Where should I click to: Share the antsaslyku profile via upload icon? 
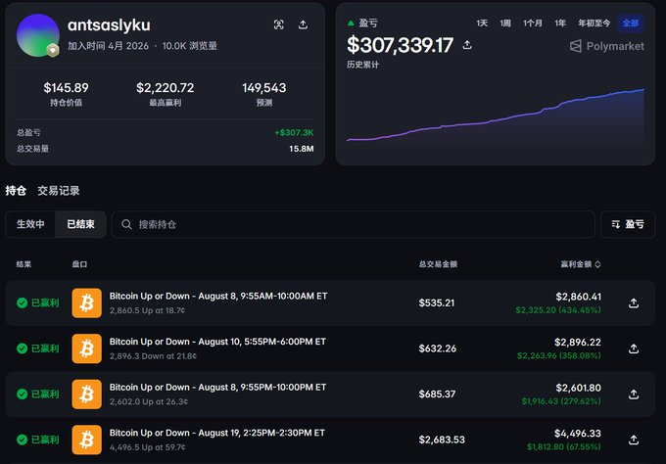(x=303, y=24)
